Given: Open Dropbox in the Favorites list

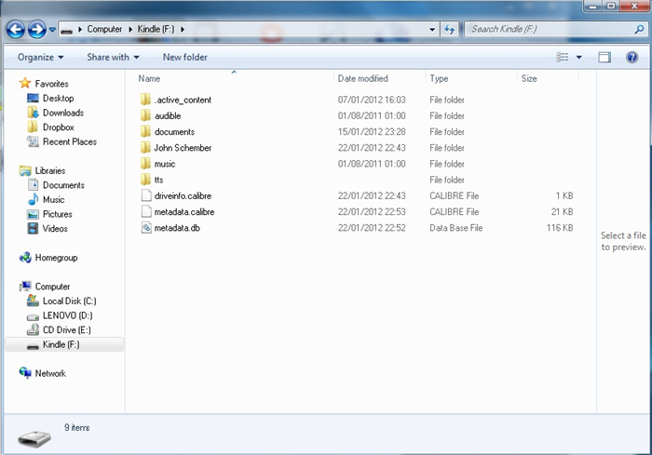Looking at the screenshot, I should tap(58, 127).
